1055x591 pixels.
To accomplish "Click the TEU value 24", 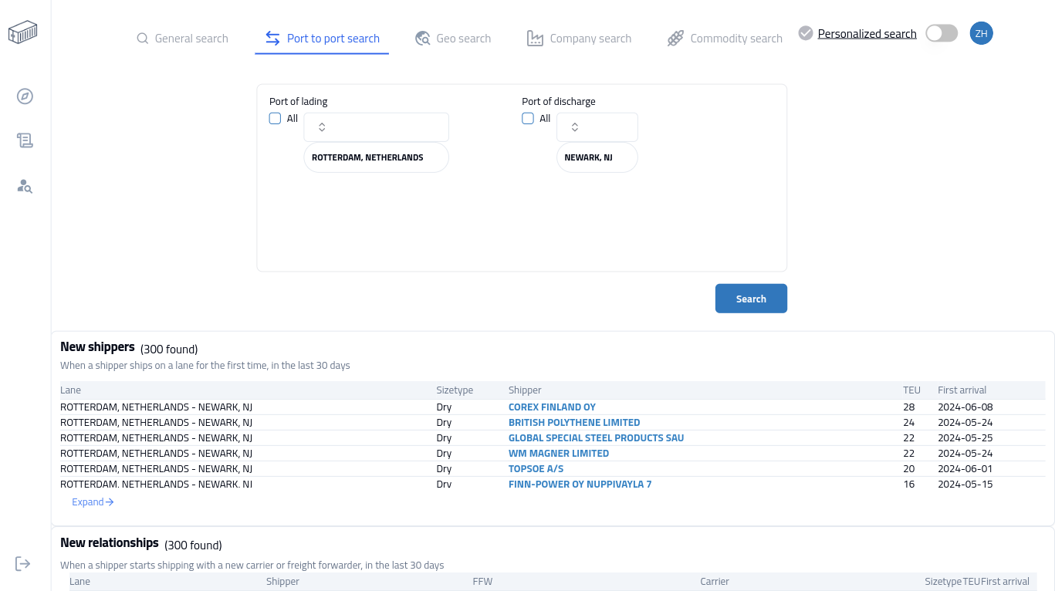I will coord(908,423).
